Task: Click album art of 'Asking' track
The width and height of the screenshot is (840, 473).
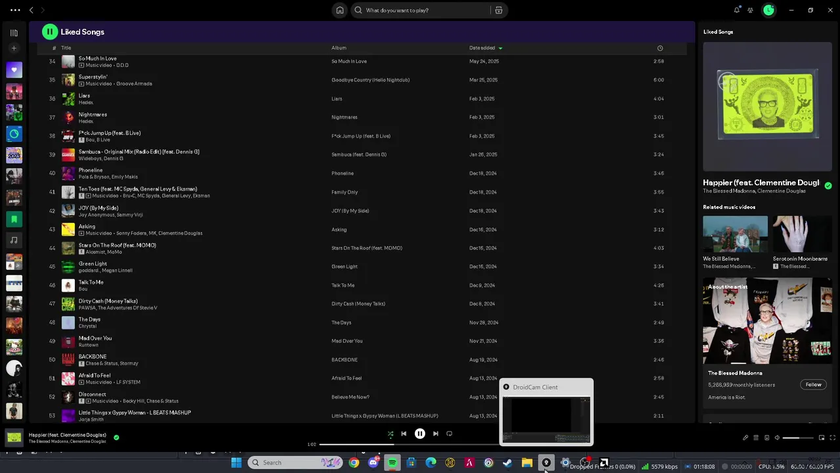Action: click(x=68, y=229)
